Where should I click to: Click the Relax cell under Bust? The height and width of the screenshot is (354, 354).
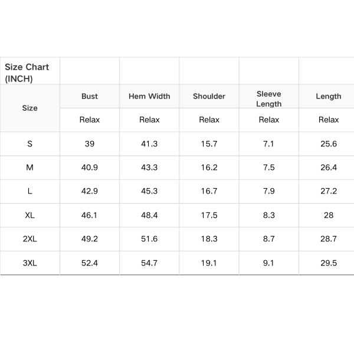(x=90, y=120)
